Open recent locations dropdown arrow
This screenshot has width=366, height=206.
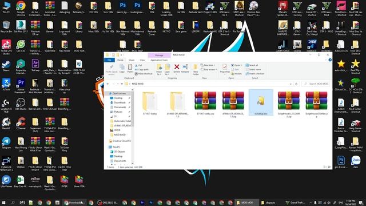point(118,84)
